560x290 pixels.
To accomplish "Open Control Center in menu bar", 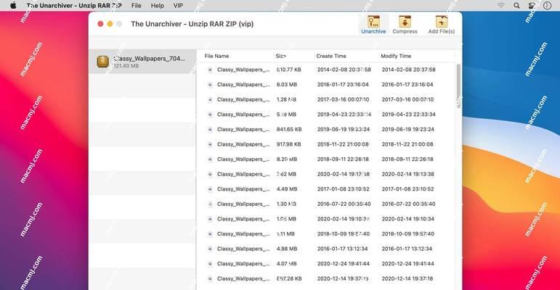I will coord(532,5).
